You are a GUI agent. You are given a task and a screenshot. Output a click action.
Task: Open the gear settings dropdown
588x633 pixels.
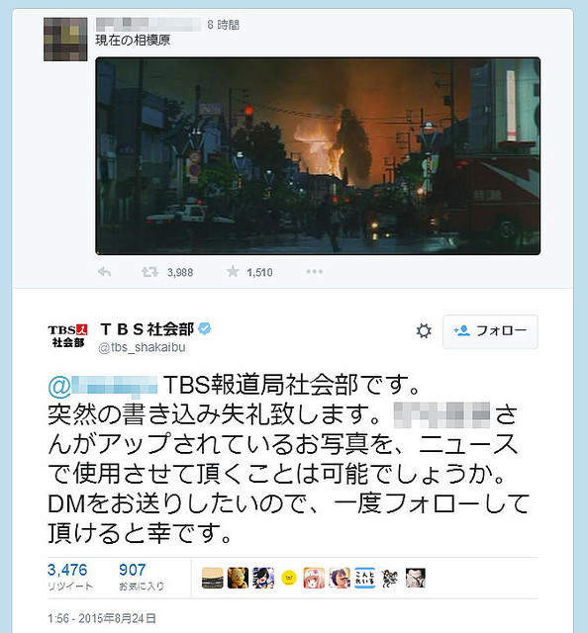[x=424, y=331]
